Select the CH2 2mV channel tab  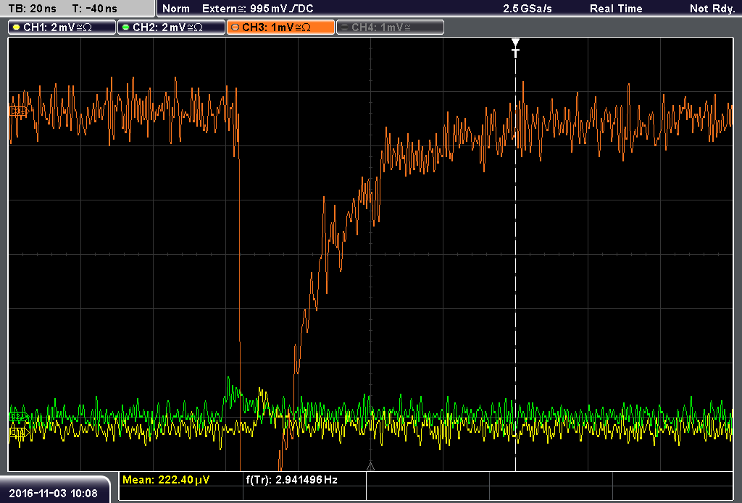pos(171,28)
